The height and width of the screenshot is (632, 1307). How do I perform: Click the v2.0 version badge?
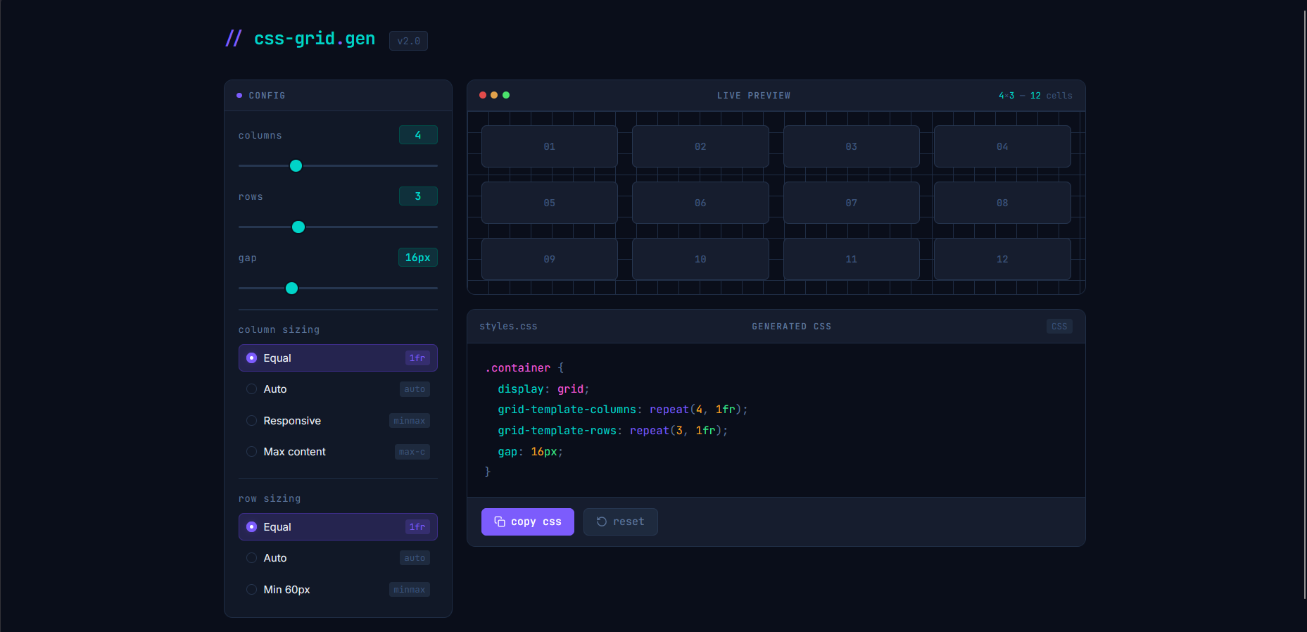(x=408, y=41)
